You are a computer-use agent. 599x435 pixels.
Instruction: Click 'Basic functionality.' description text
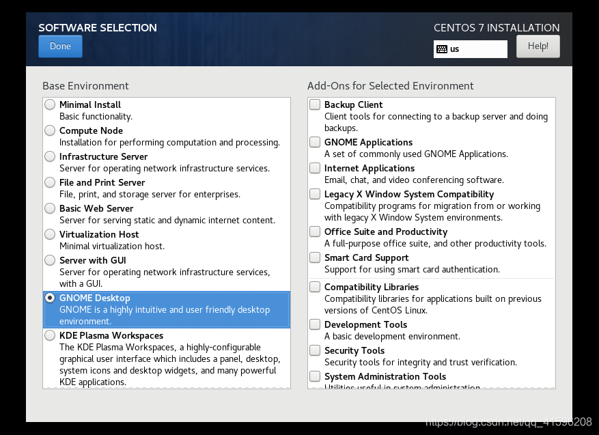(96, 117)
